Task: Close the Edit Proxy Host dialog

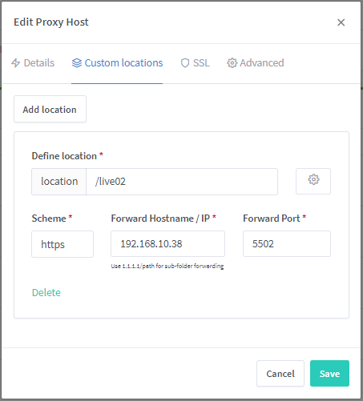Action: (341, 22)
